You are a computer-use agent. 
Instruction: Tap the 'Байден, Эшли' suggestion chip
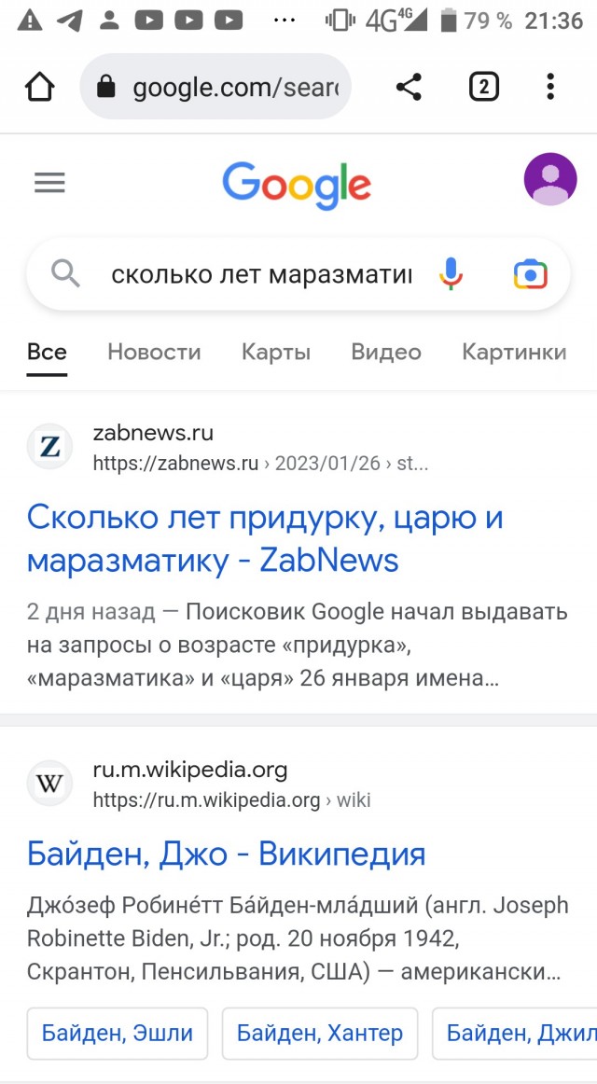117,1034
